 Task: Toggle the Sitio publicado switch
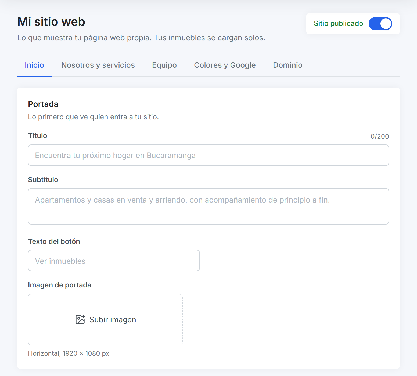click(x=380, y=24)
